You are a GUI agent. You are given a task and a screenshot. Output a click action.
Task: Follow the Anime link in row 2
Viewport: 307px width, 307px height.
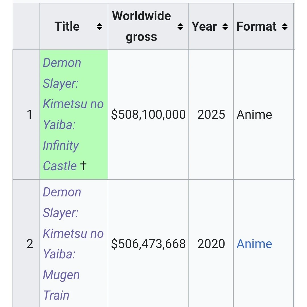pyautogui.click(x=254, y=244)
